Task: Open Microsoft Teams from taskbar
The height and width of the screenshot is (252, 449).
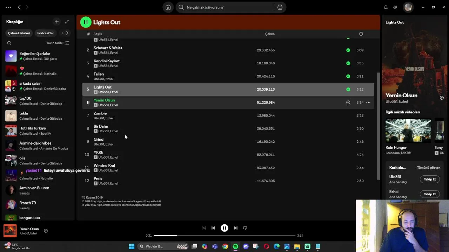Action: (215, 246)
